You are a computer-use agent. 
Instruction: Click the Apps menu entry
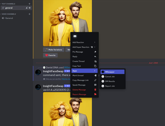(84, 71)
